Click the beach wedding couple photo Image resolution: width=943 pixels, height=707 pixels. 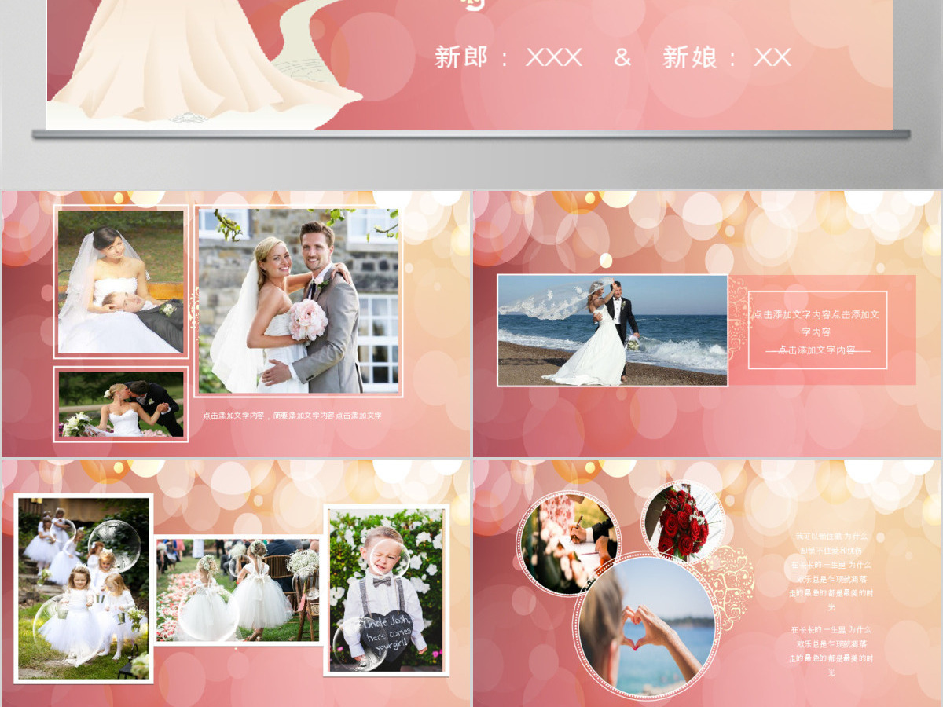(613, 330)
